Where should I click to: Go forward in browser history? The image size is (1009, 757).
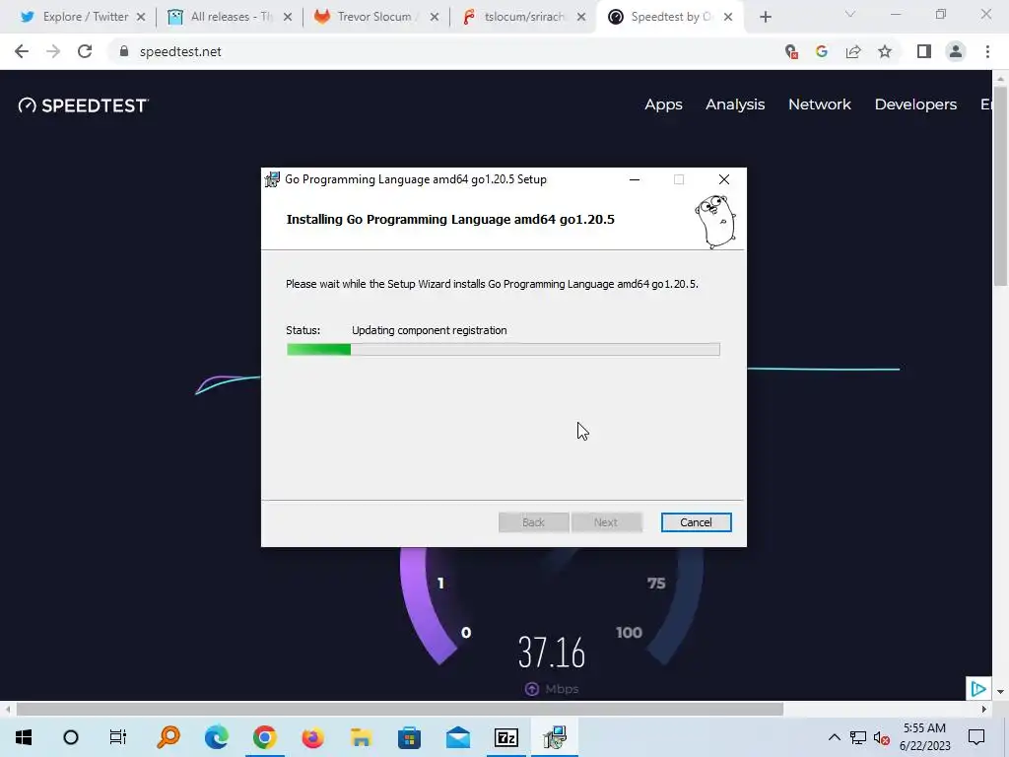click(53, 51)
